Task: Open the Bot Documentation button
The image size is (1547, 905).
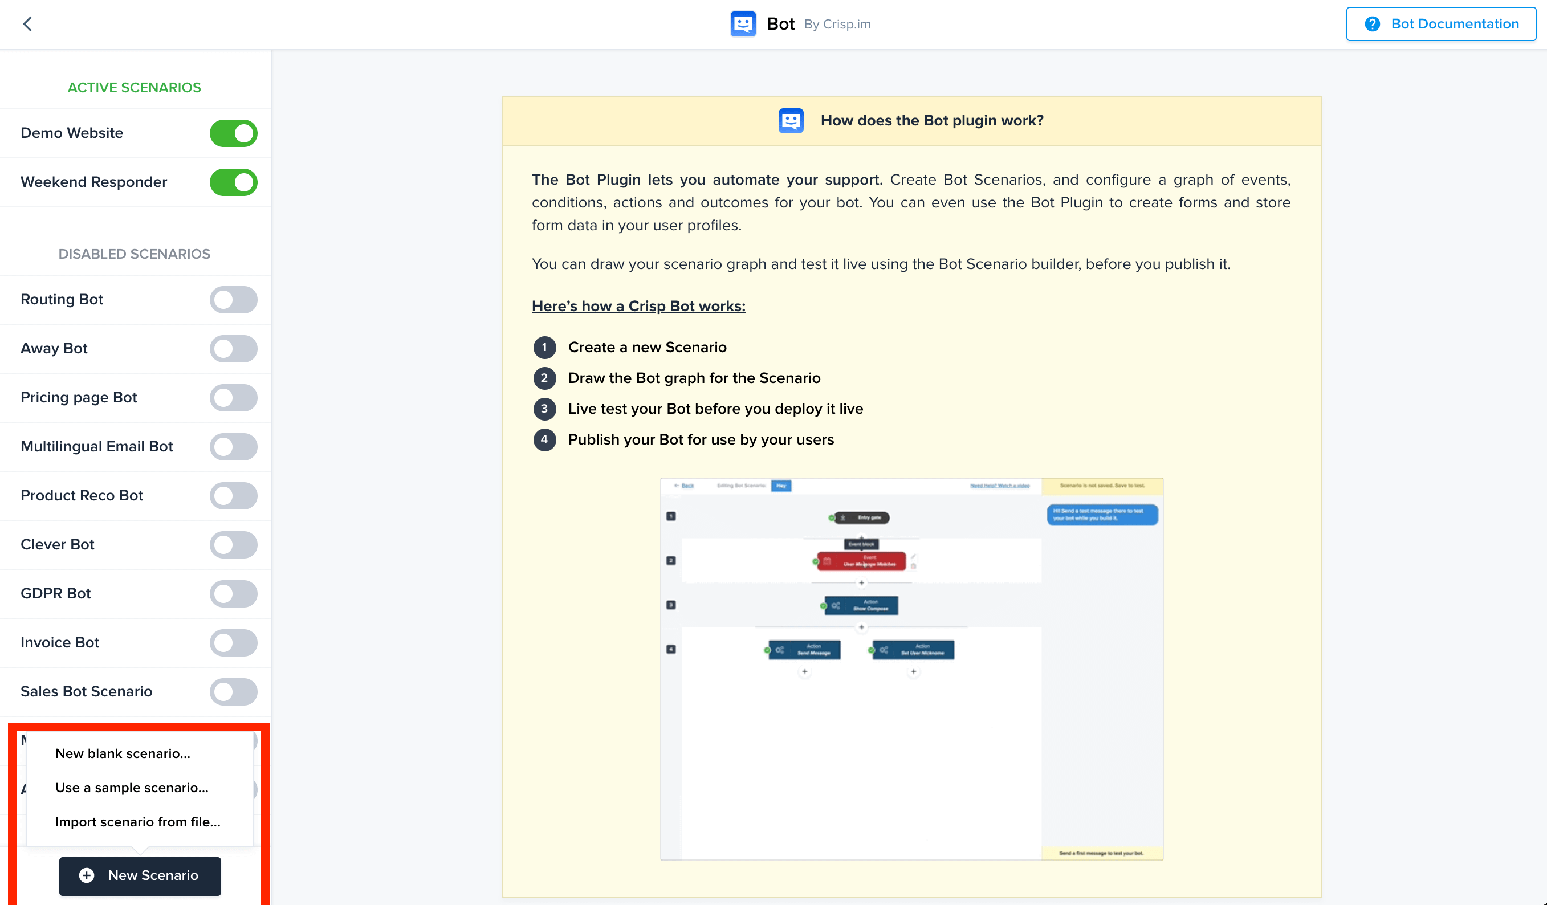Action: 1441,24
